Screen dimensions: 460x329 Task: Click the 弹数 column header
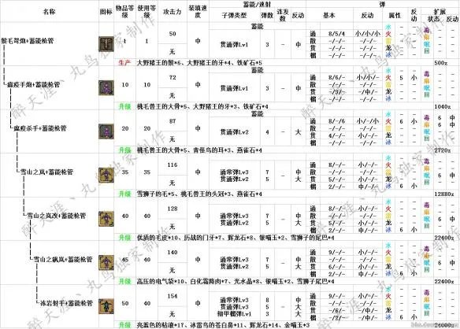[x=267, y=15]
